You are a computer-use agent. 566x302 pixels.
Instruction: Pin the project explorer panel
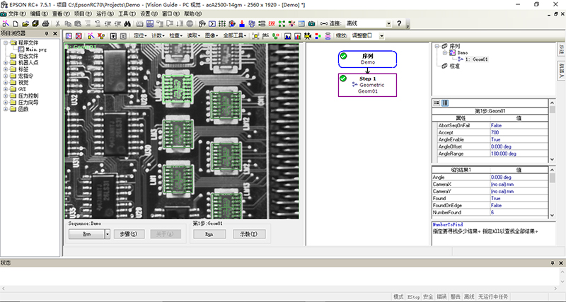tap(47, 33)
